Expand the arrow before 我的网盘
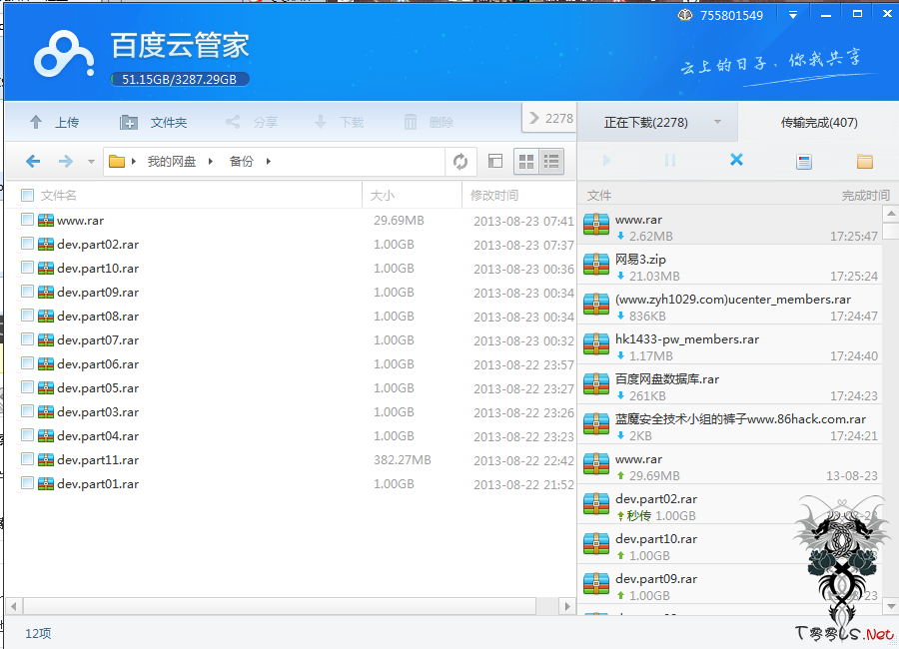The height and width of the screenshot is (649, 899). (x=134, y=161)
